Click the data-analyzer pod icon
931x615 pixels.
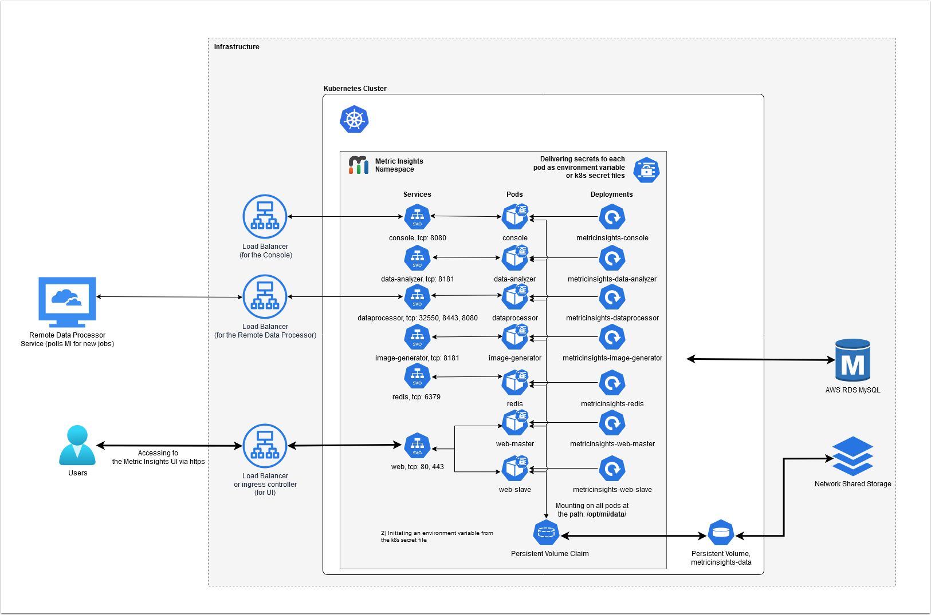[515, 257]
